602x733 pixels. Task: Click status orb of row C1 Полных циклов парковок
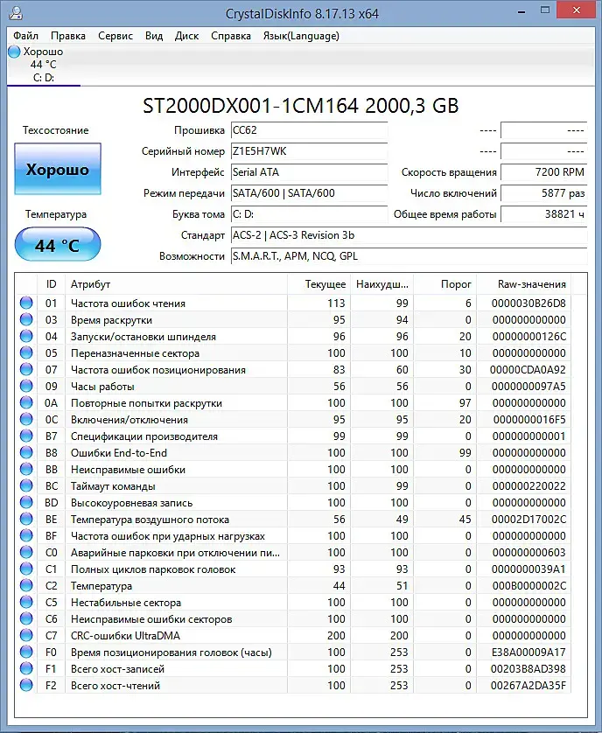[x=26, y=569]
